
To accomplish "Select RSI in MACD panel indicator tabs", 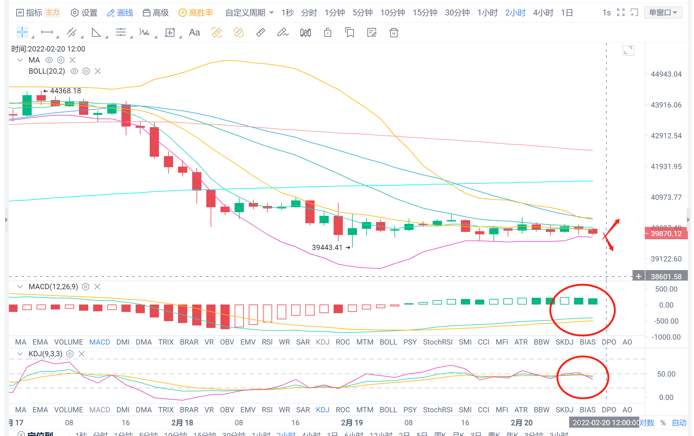I will [x=267, y=342].
